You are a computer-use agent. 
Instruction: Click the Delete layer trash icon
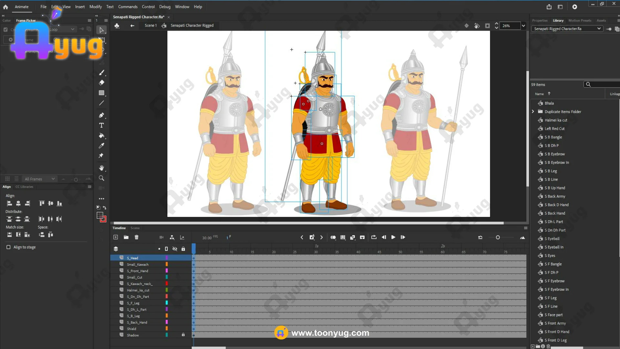pyautogui.click(x=137, y=237)
